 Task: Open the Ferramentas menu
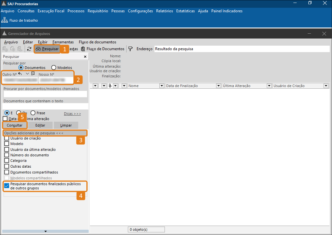pos(63,42)
